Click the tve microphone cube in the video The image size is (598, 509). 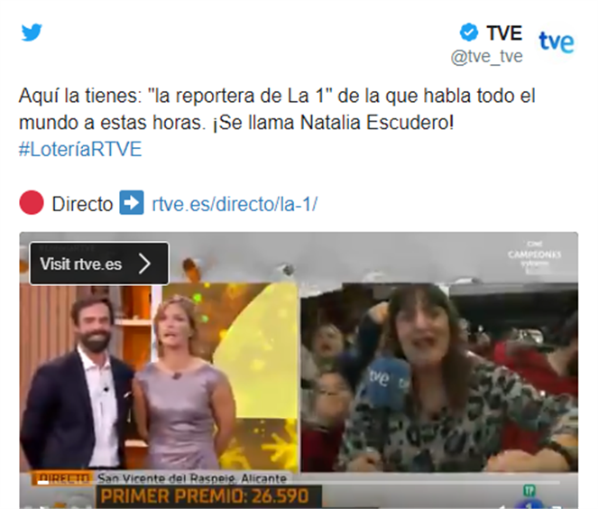click(385, 383)
